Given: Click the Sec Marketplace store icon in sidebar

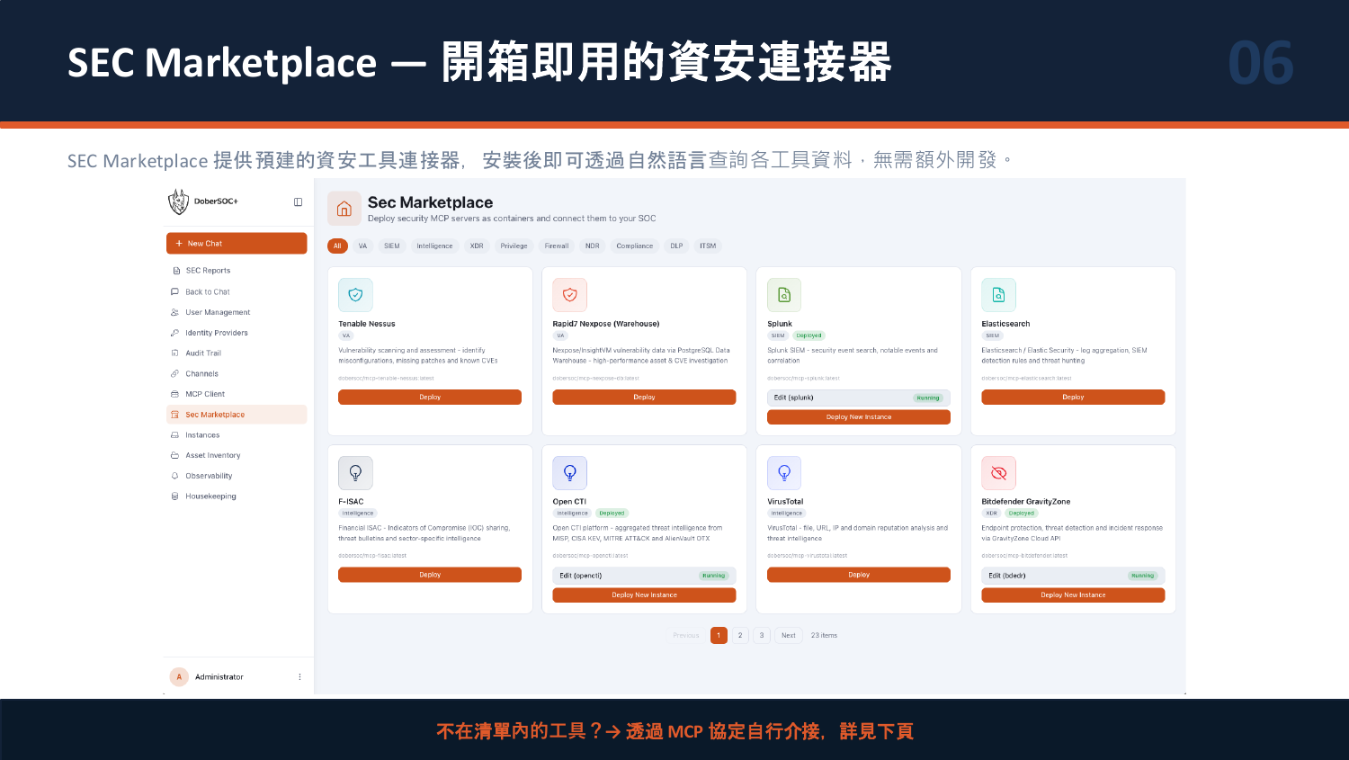Looking at the screenshot, I should coord(175,415).
